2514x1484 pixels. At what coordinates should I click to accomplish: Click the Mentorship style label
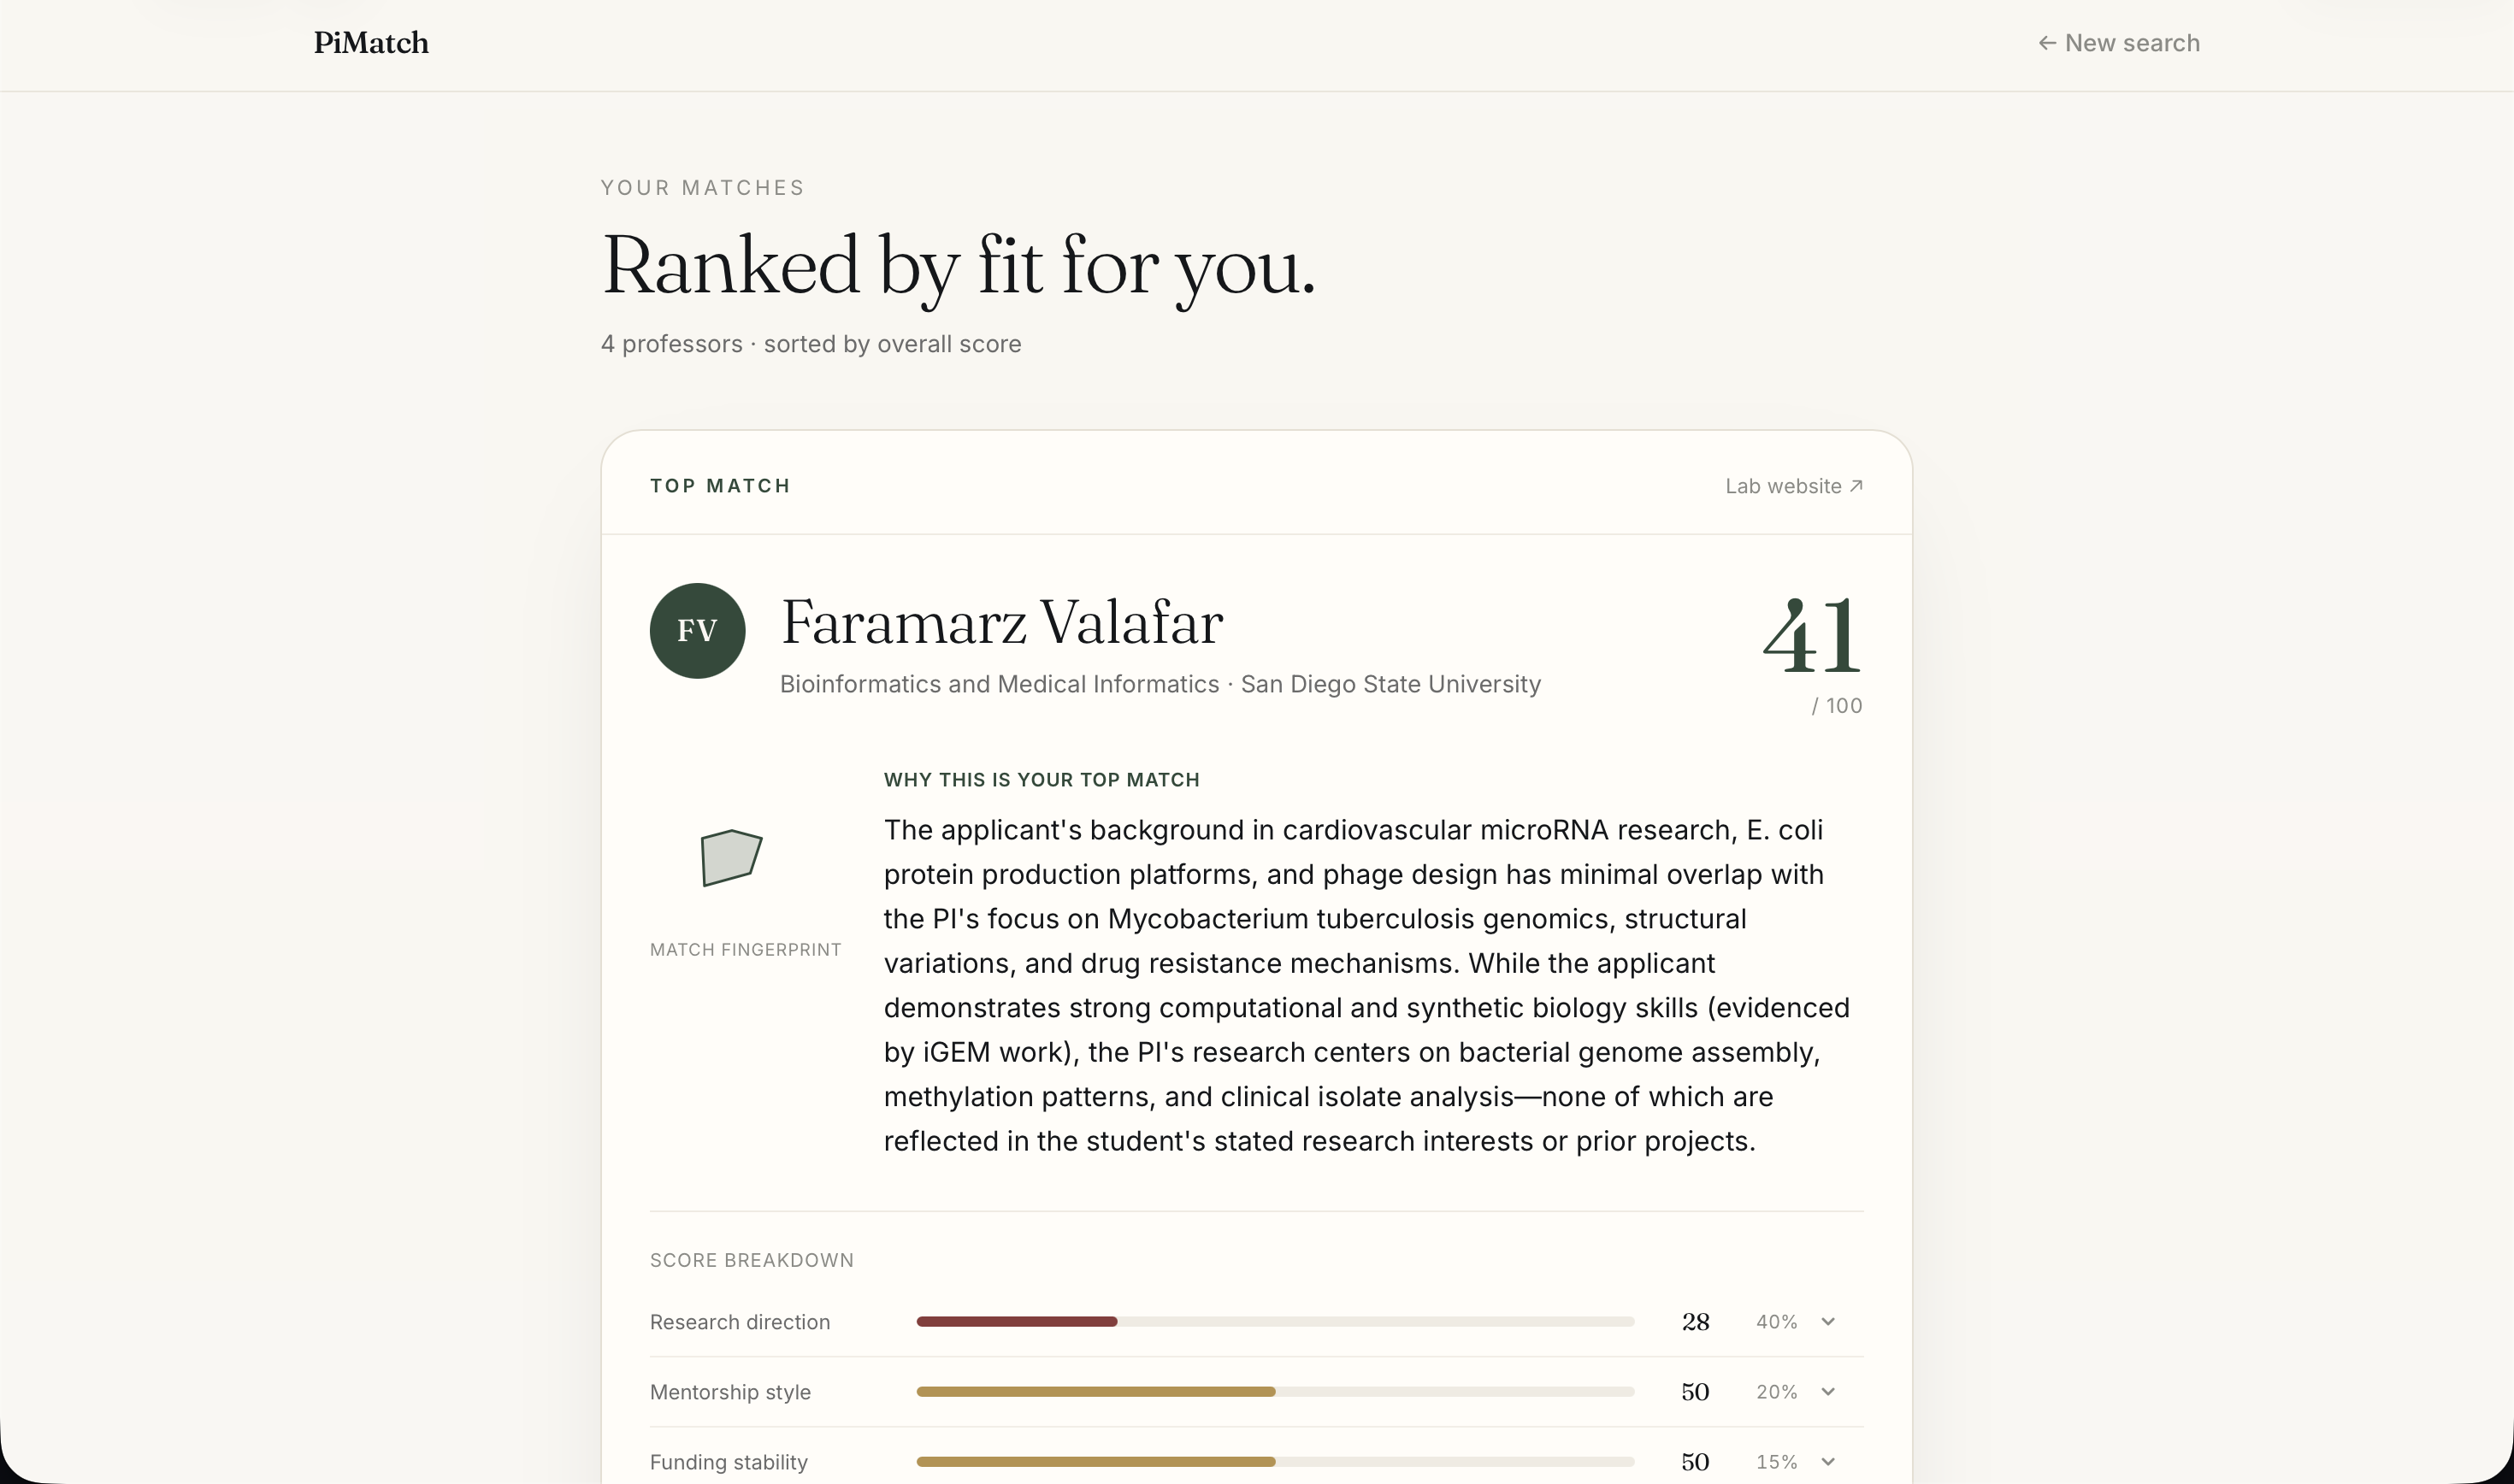pos(730,1392)
